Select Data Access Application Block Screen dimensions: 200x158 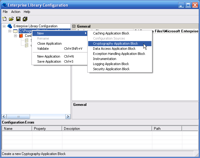[x=120, y=49]
